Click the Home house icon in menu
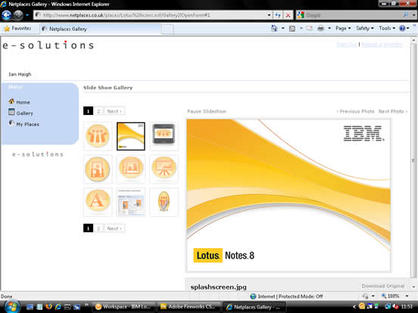418x313 pixels. pos(11,101)
